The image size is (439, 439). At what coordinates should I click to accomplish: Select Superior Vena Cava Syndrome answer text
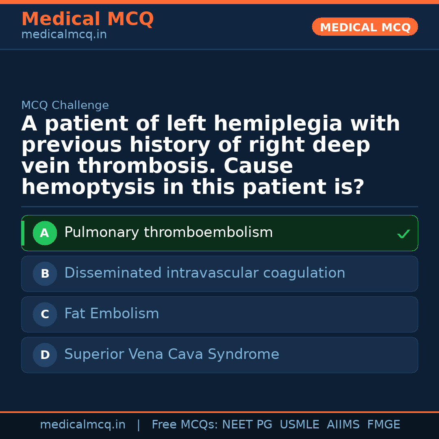pyautogui.click(x=172, y=354)
